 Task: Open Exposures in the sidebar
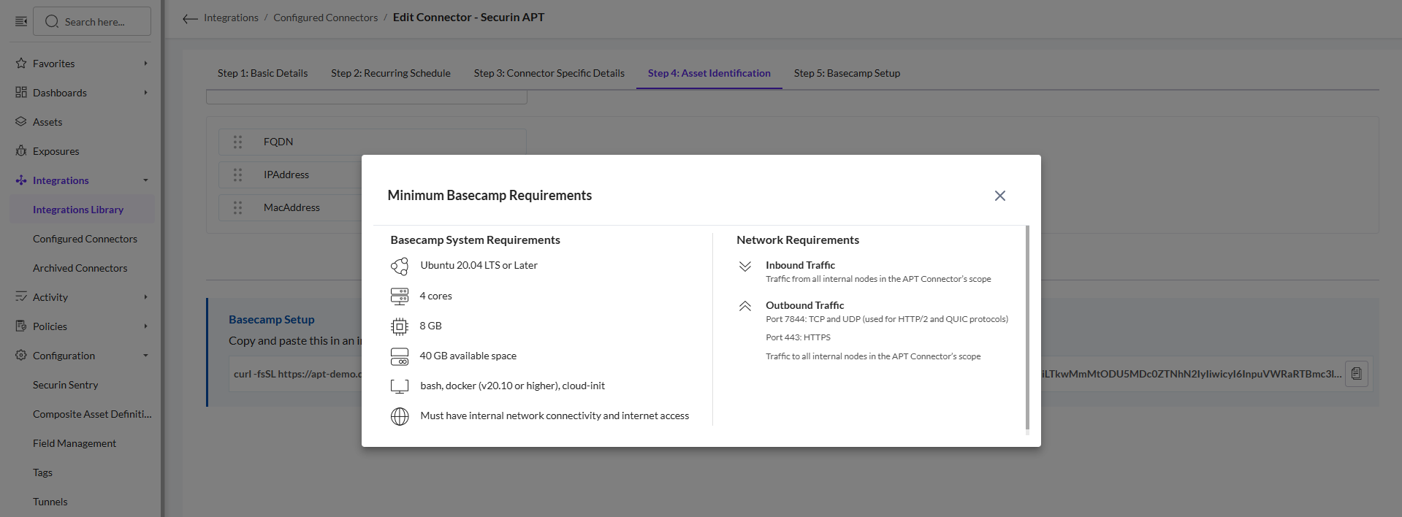click(56, 151)
